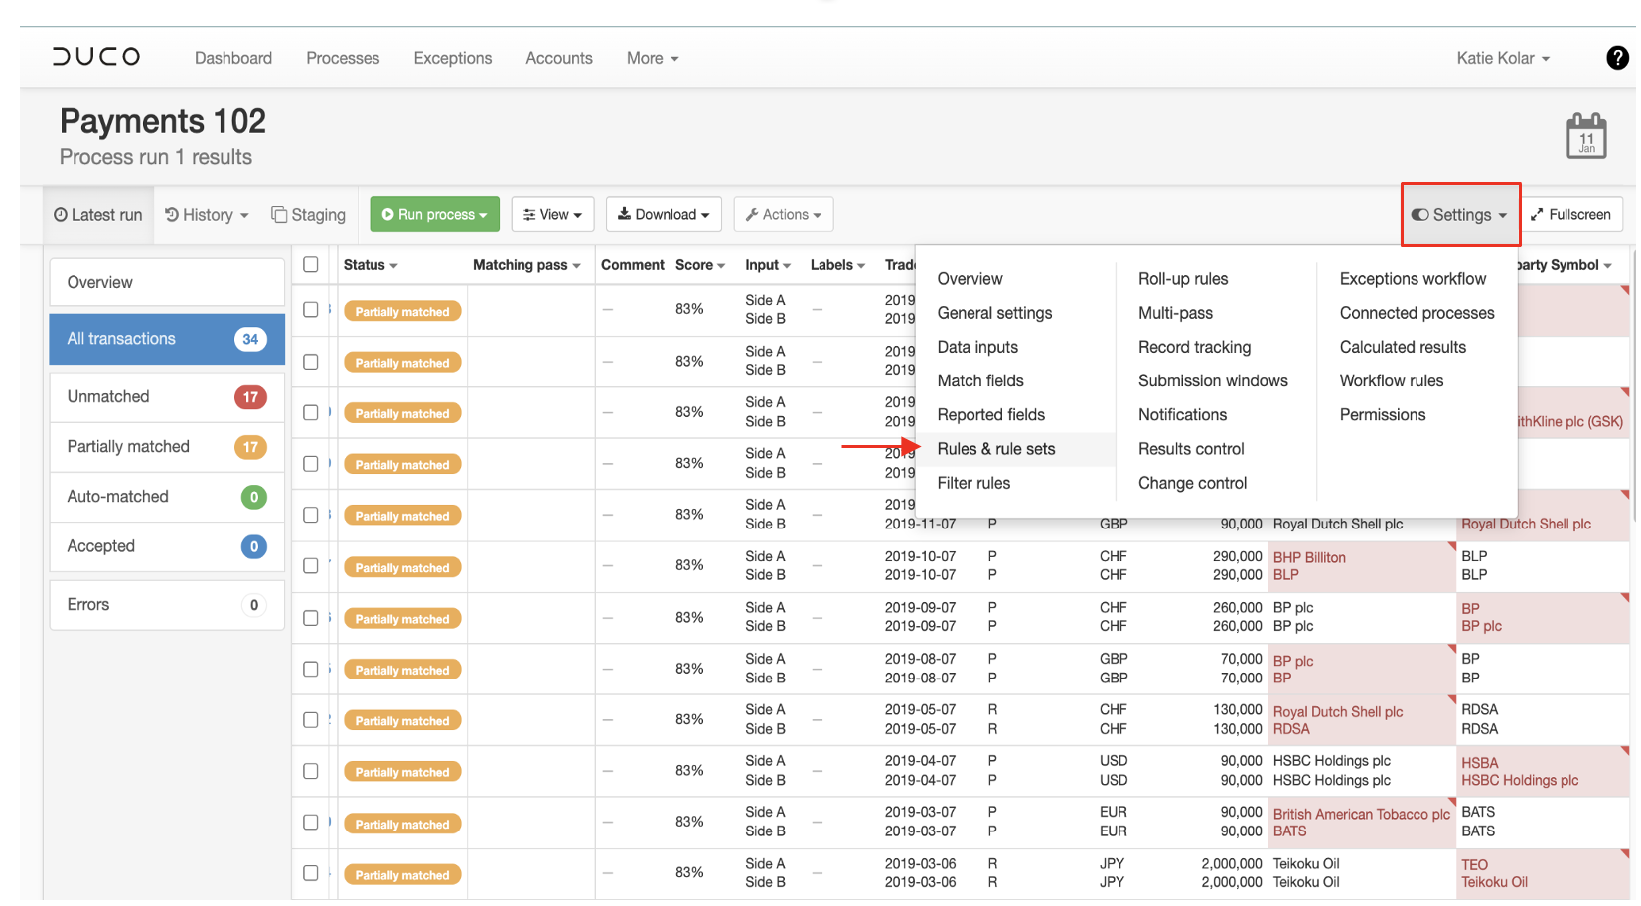
Task: Filter by Auto-matched transactions
Action: click(167, 497)
